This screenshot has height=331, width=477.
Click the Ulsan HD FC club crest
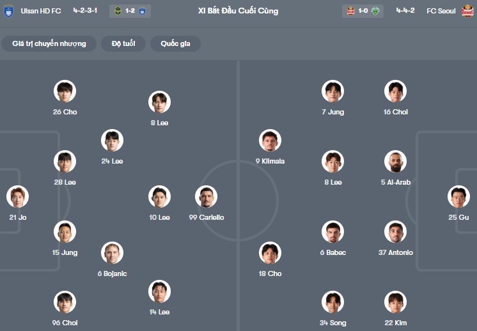pos(8,11)
